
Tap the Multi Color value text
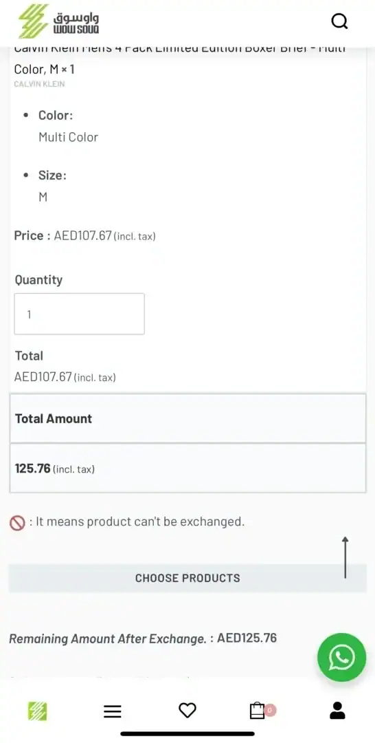(x=69, y=138)
